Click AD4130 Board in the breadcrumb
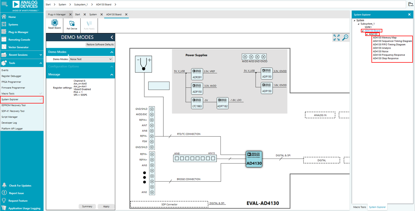Screen dimensions: 415x211 104,5
